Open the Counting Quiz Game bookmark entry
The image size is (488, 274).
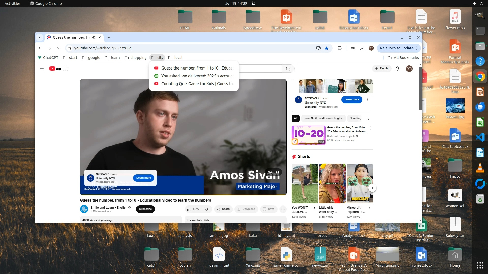[194, 84]
